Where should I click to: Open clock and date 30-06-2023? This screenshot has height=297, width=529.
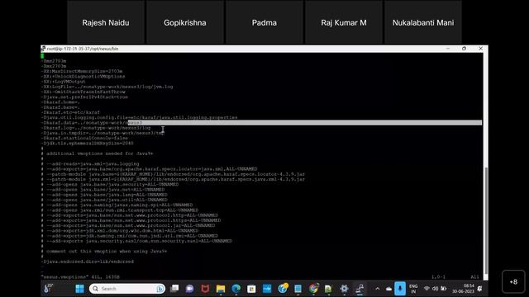tap(463, 289)
